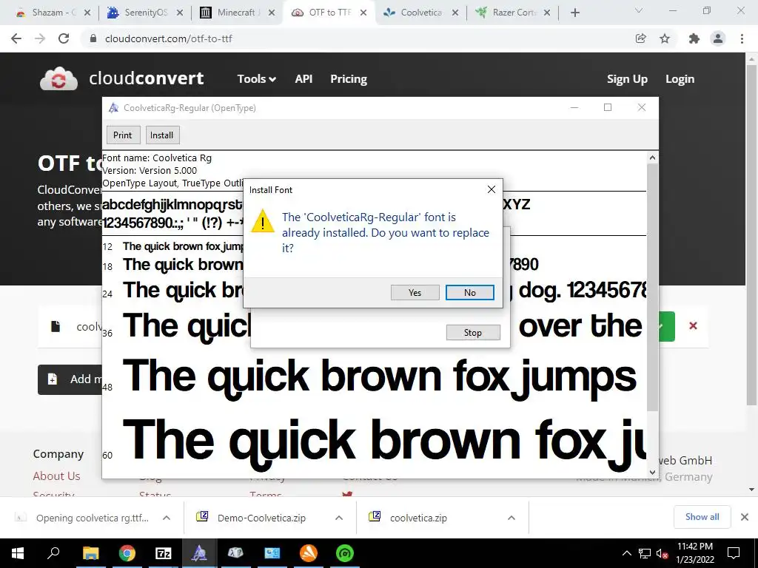758x568 pixels.
Task: Expand options for Demo-Coolvetica.zip download
Action: [339, 518]
